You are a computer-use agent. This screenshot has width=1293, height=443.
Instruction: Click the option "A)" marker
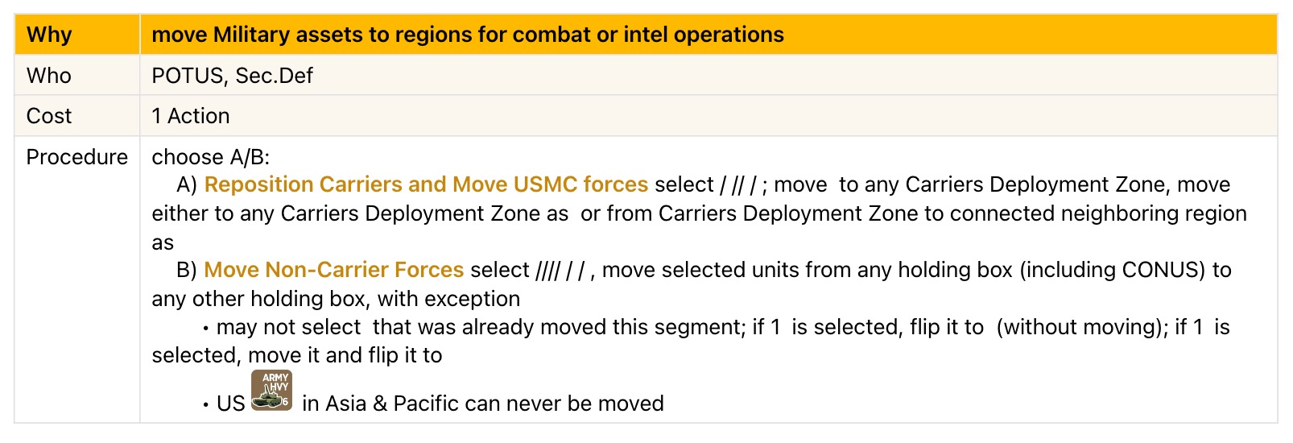(187, 184)
